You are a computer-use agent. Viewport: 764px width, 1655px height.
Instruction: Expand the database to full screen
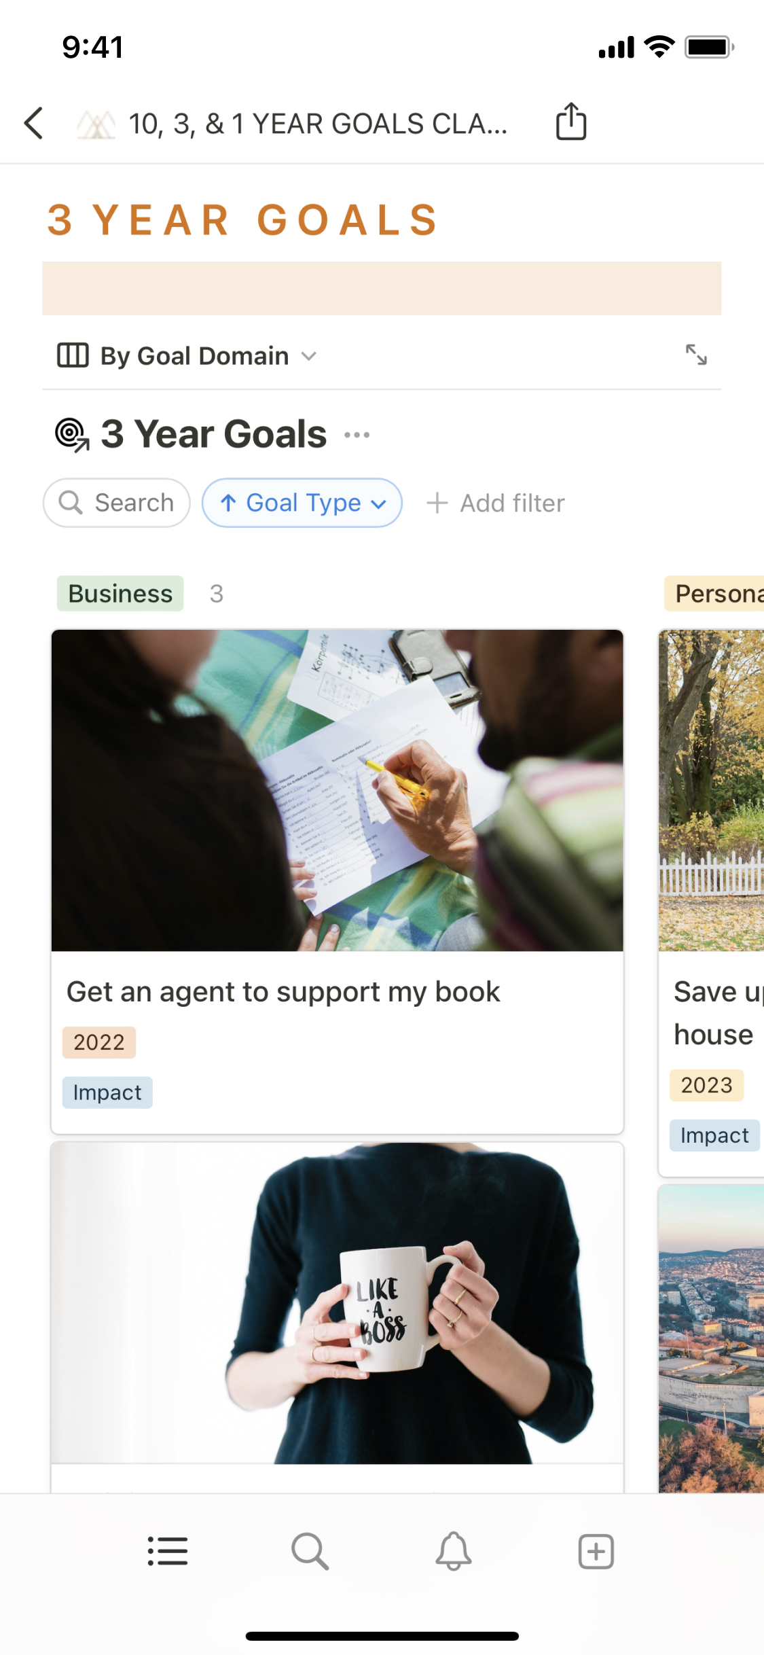696,355
